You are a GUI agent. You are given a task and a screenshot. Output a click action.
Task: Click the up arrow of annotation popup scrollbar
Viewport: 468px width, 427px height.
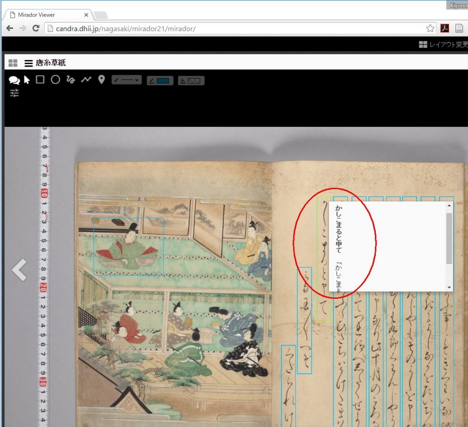click(449, 206)
